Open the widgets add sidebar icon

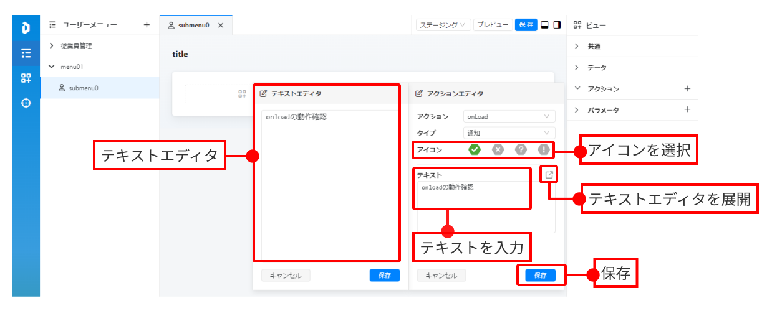click(x=26, y=78)
